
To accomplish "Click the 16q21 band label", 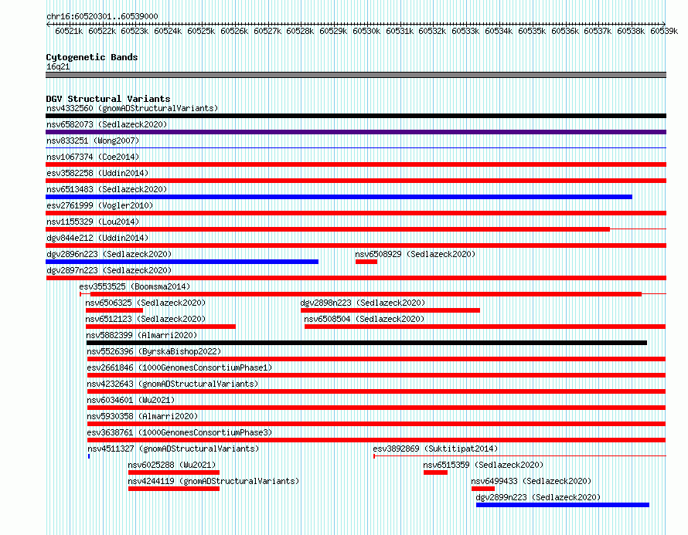I will coord(58,66).
